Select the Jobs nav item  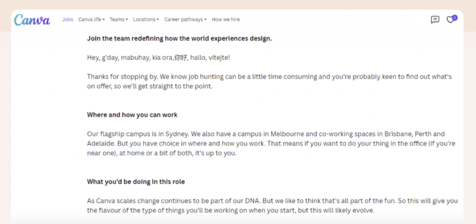(67, 19)
